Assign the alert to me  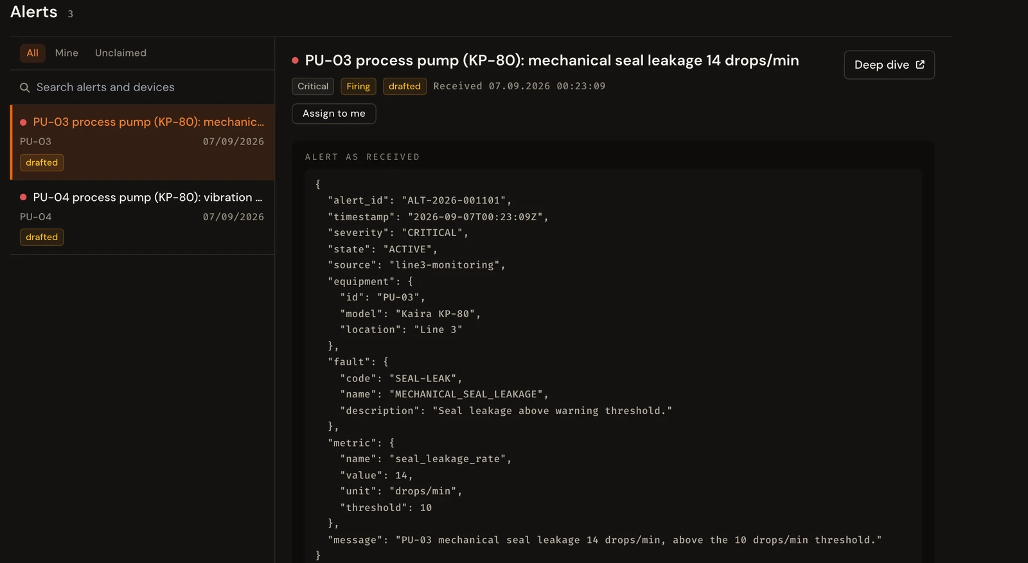[334, 114]
